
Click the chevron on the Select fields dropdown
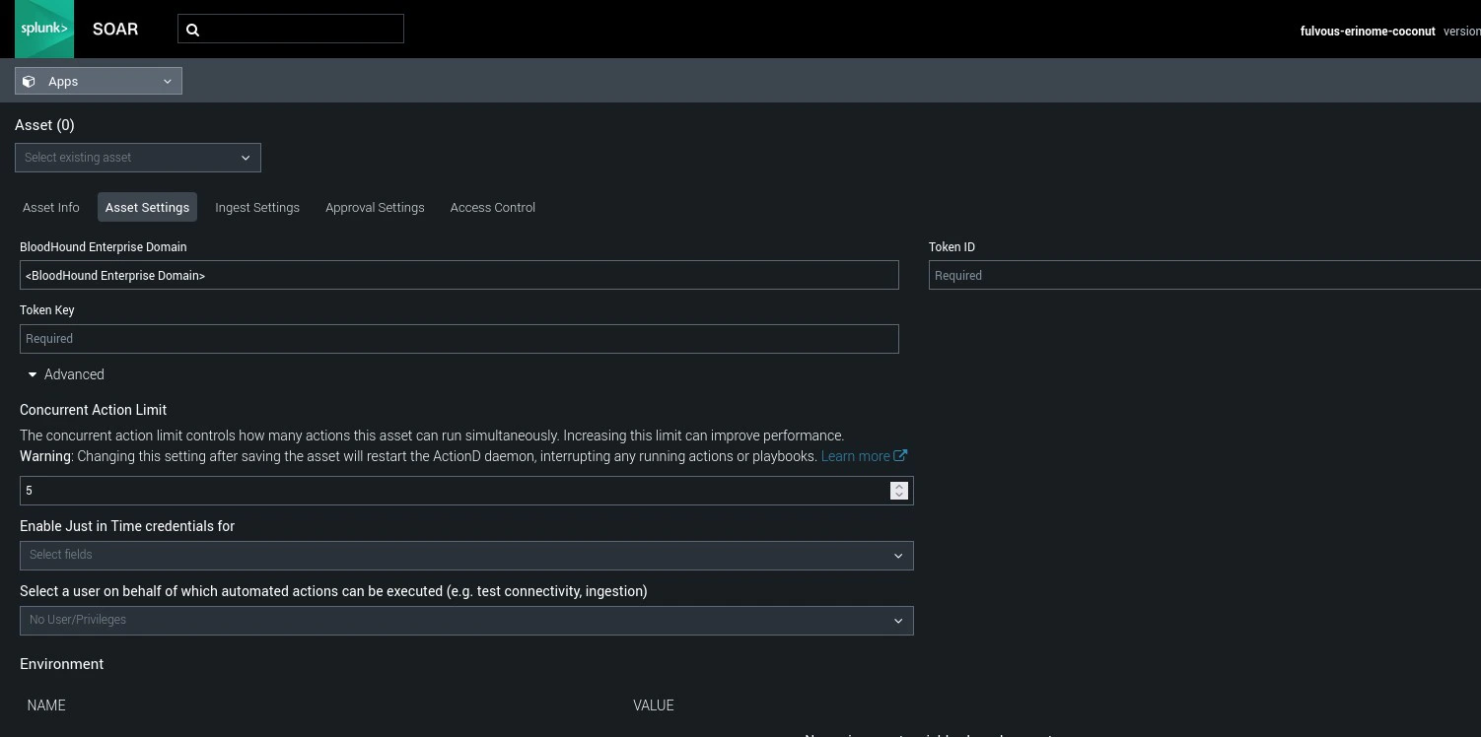tap(897, 555)
